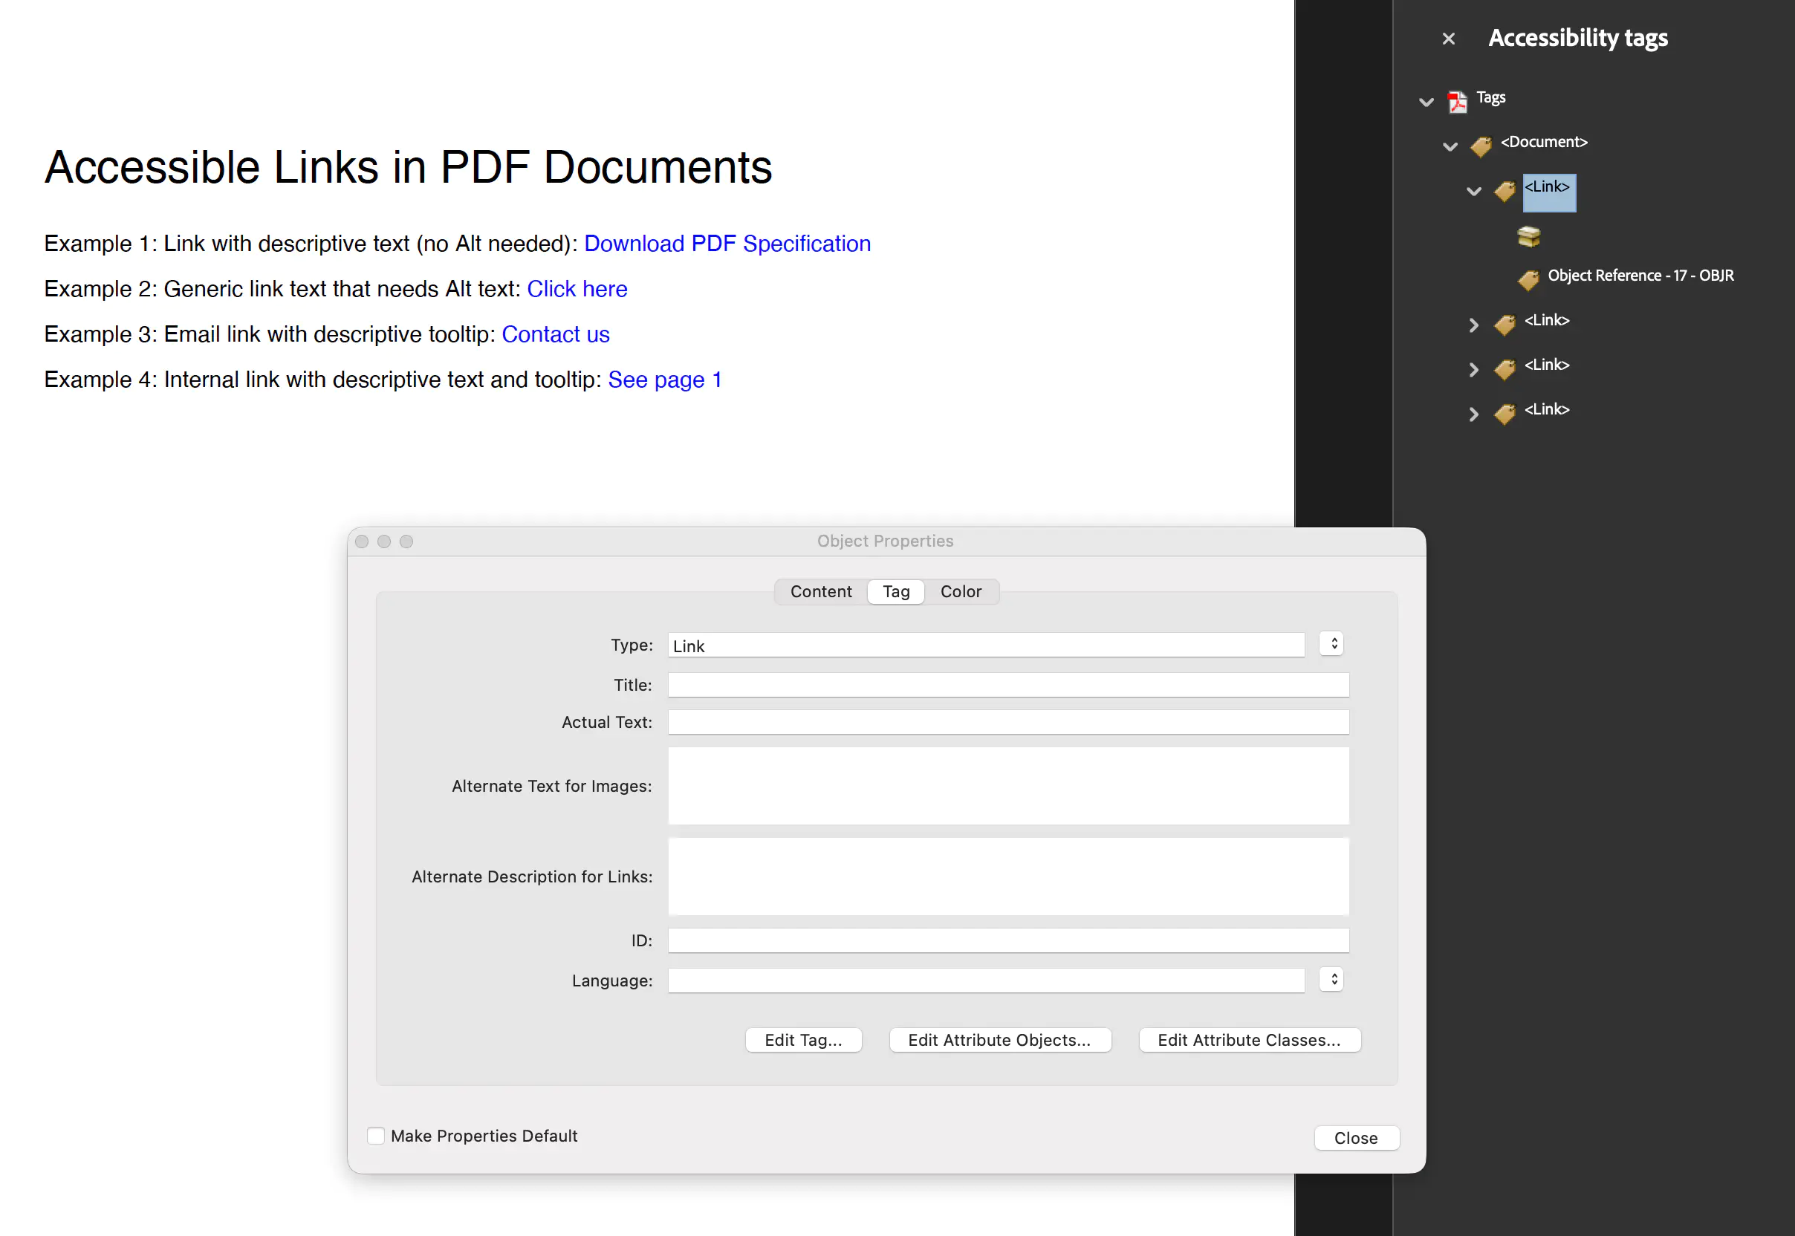Screen dimensions: 1795x1236
Task: Click the second Link tag icon
Action: (x=1505, y=324)
